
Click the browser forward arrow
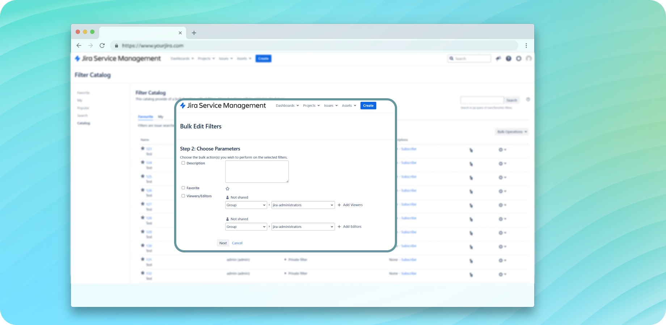coord(90,45)
